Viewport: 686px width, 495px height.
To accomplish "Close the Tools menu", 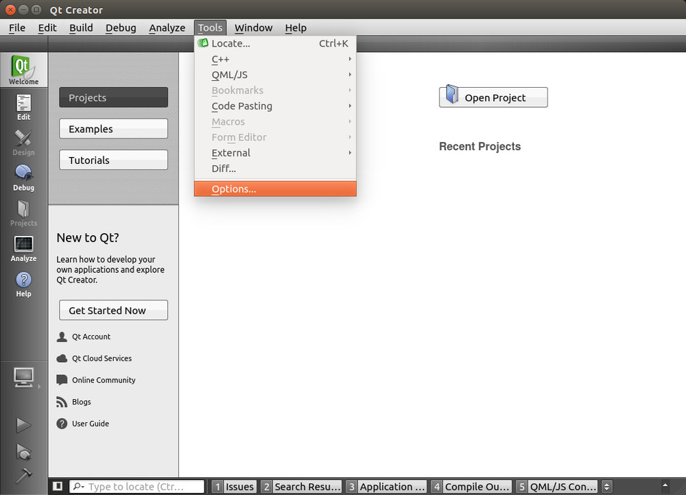I will (210, 27).
